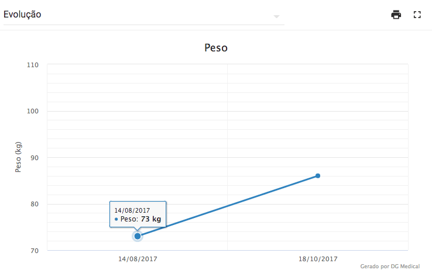The image size is (432, 277).
Task: Open fullscreen view of the chart
Action: click(417, 15)
